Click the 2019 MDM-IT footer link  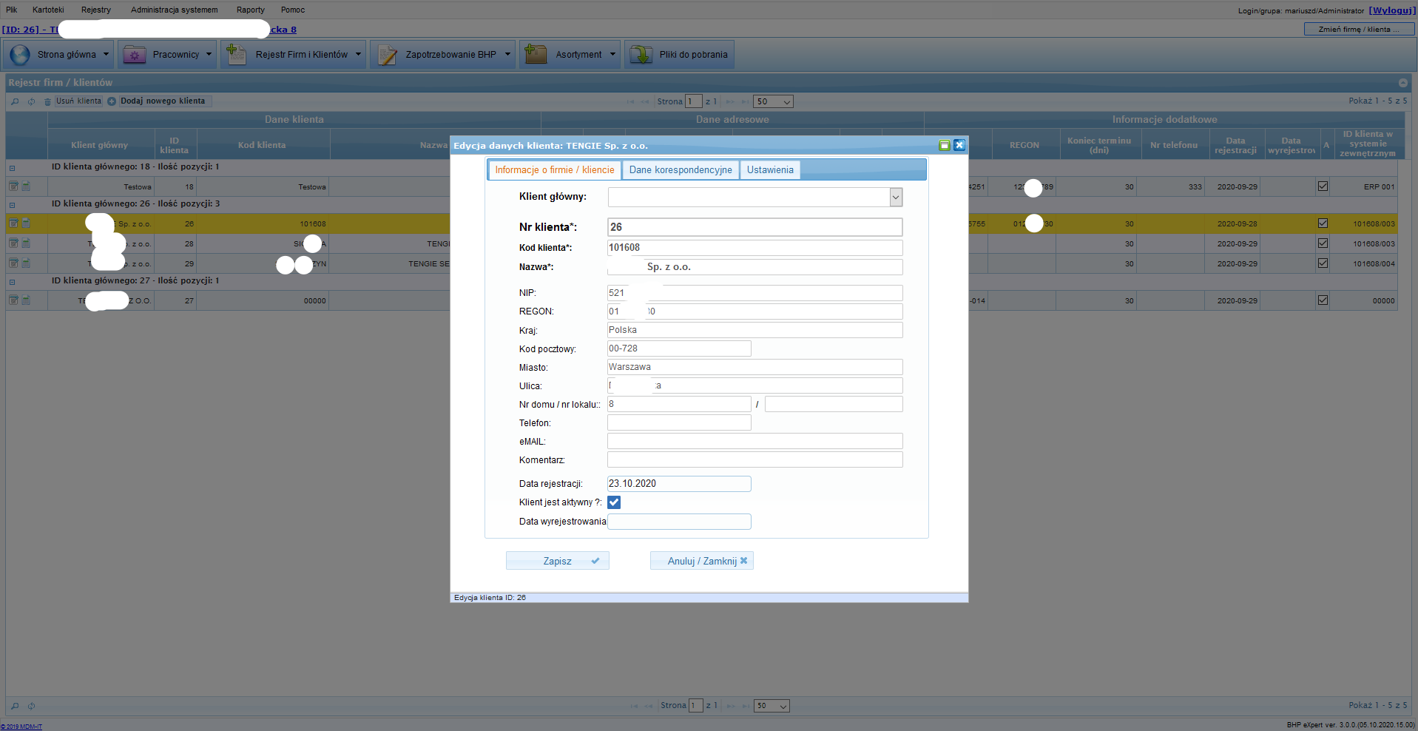point(21,727)
